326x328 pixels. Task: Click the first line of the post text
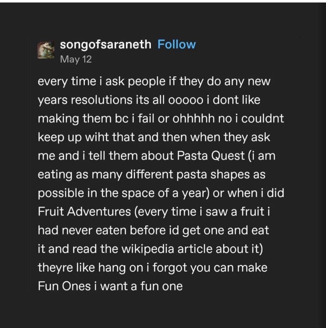coord(155,82)
